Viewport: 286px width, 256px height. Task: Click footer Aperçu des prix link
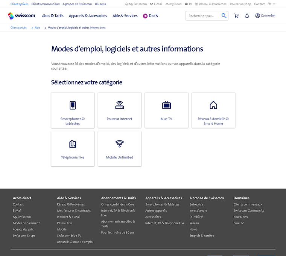(23, 229)
